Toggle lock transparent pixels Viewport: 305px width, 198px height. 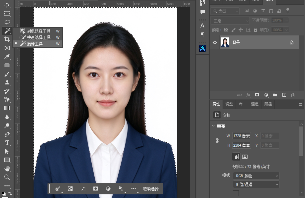tap(226, 30)
